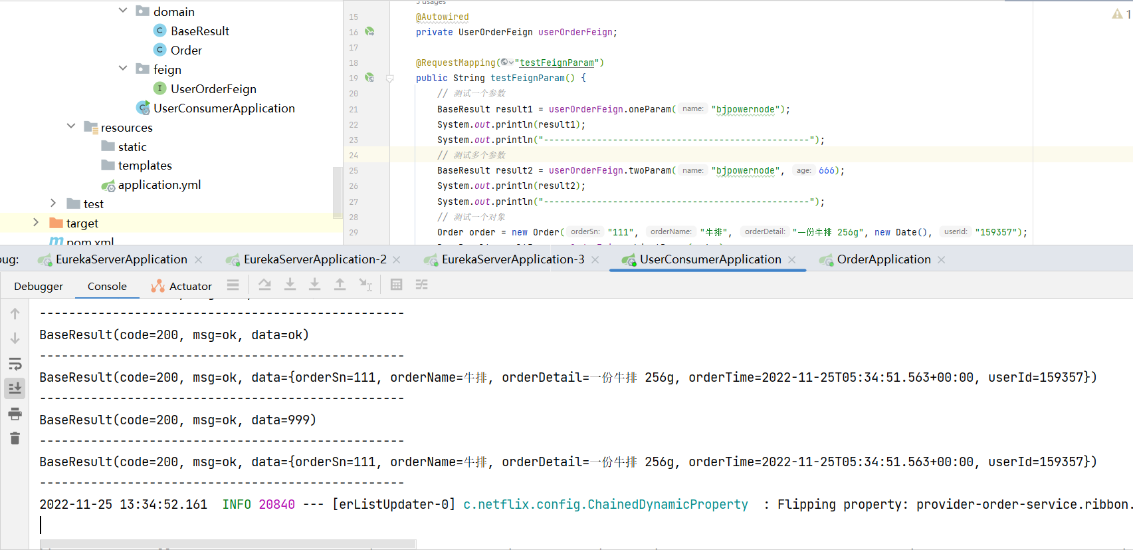
Task: Click the @Autowired annotation on line 15
Action: click(x=442, y=17)
